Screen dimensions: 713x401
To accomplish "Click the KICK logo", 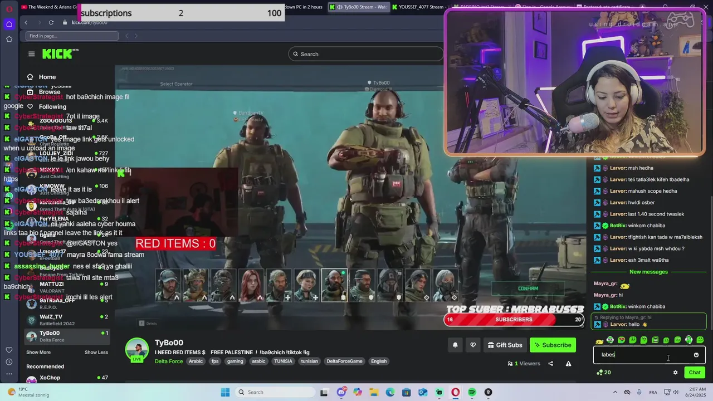I will pyautogui.click(x=61, y=54).
